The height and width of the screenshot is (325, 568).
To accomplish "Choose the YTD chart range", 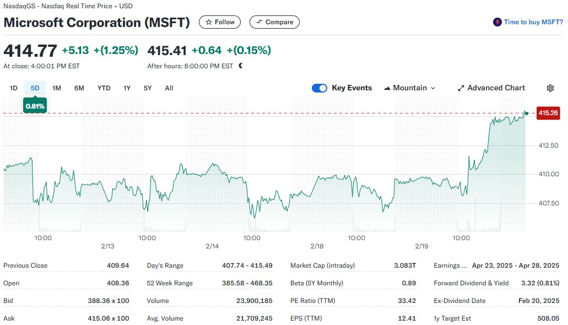I will click(x=104, y=88).
